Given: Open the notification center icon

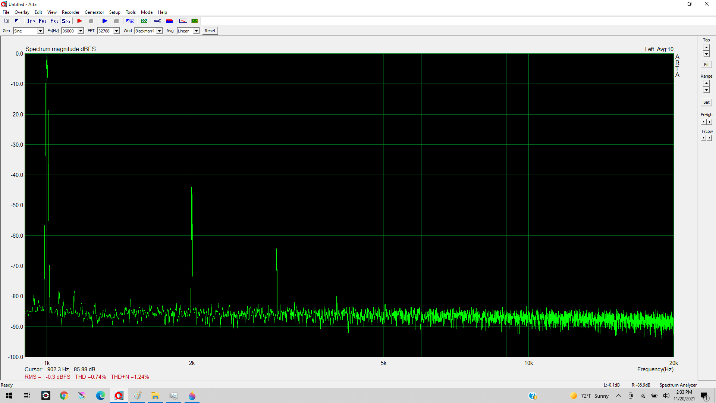Looking at the screenshot, I should coord(704,396).
